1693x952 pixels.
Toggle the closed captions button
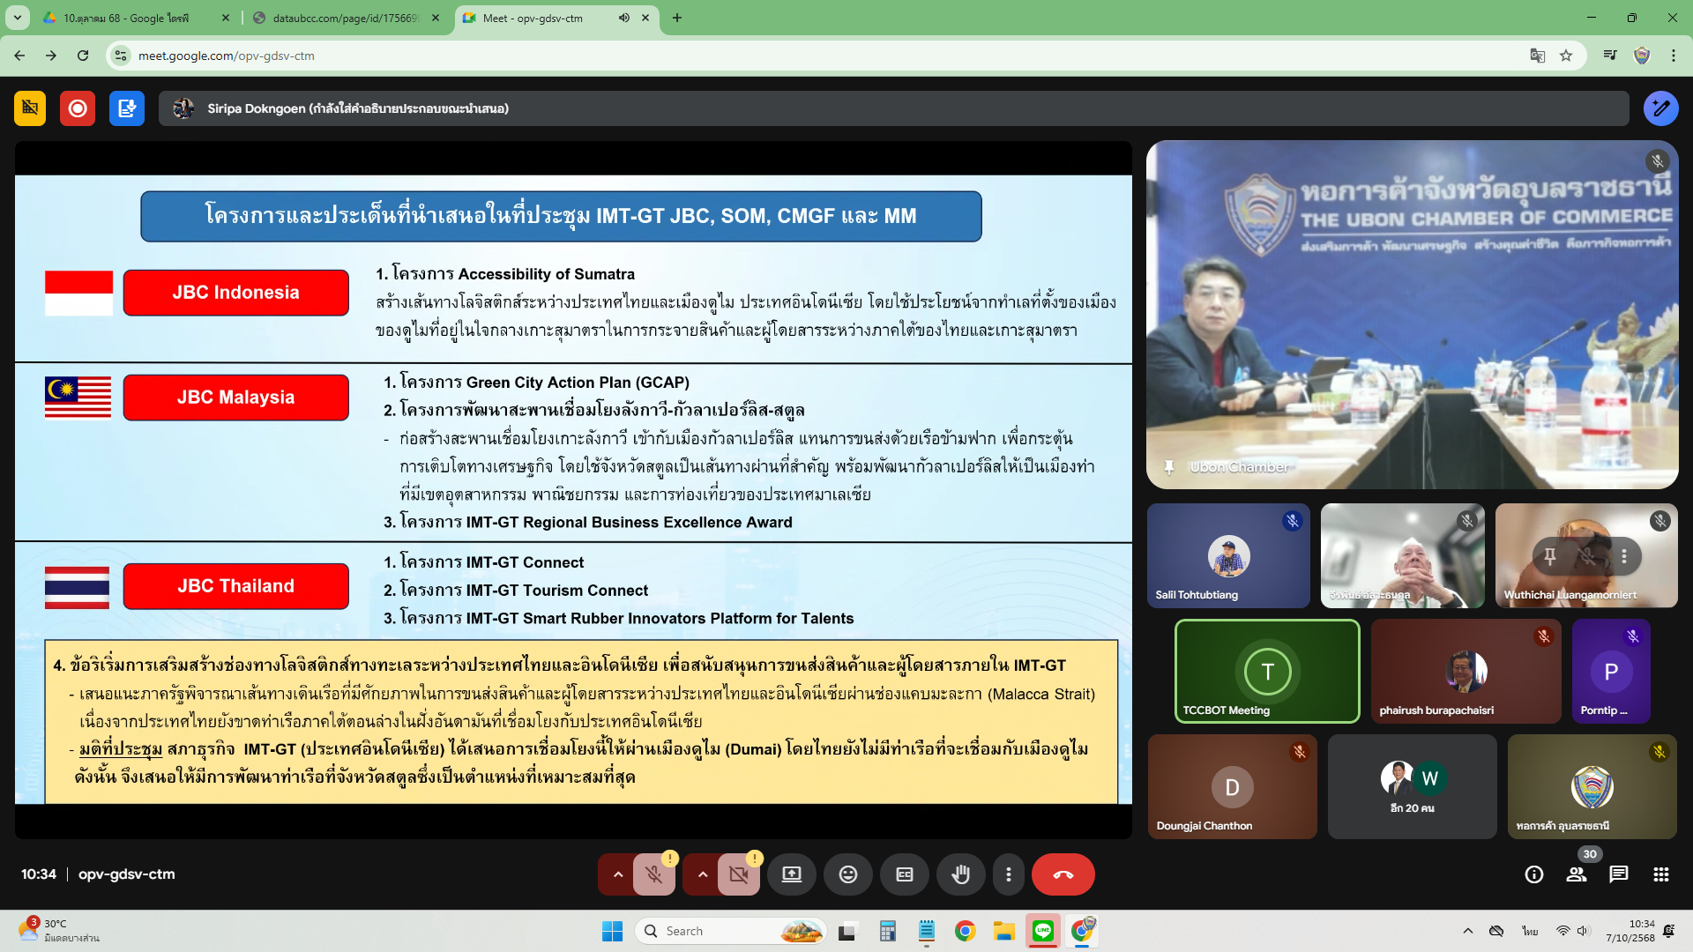pos(904,874)
